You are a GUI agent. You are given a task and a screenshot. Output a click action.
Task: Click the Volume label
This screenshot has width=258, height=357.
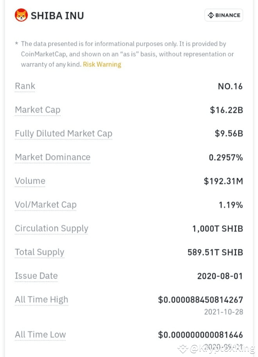30,181
